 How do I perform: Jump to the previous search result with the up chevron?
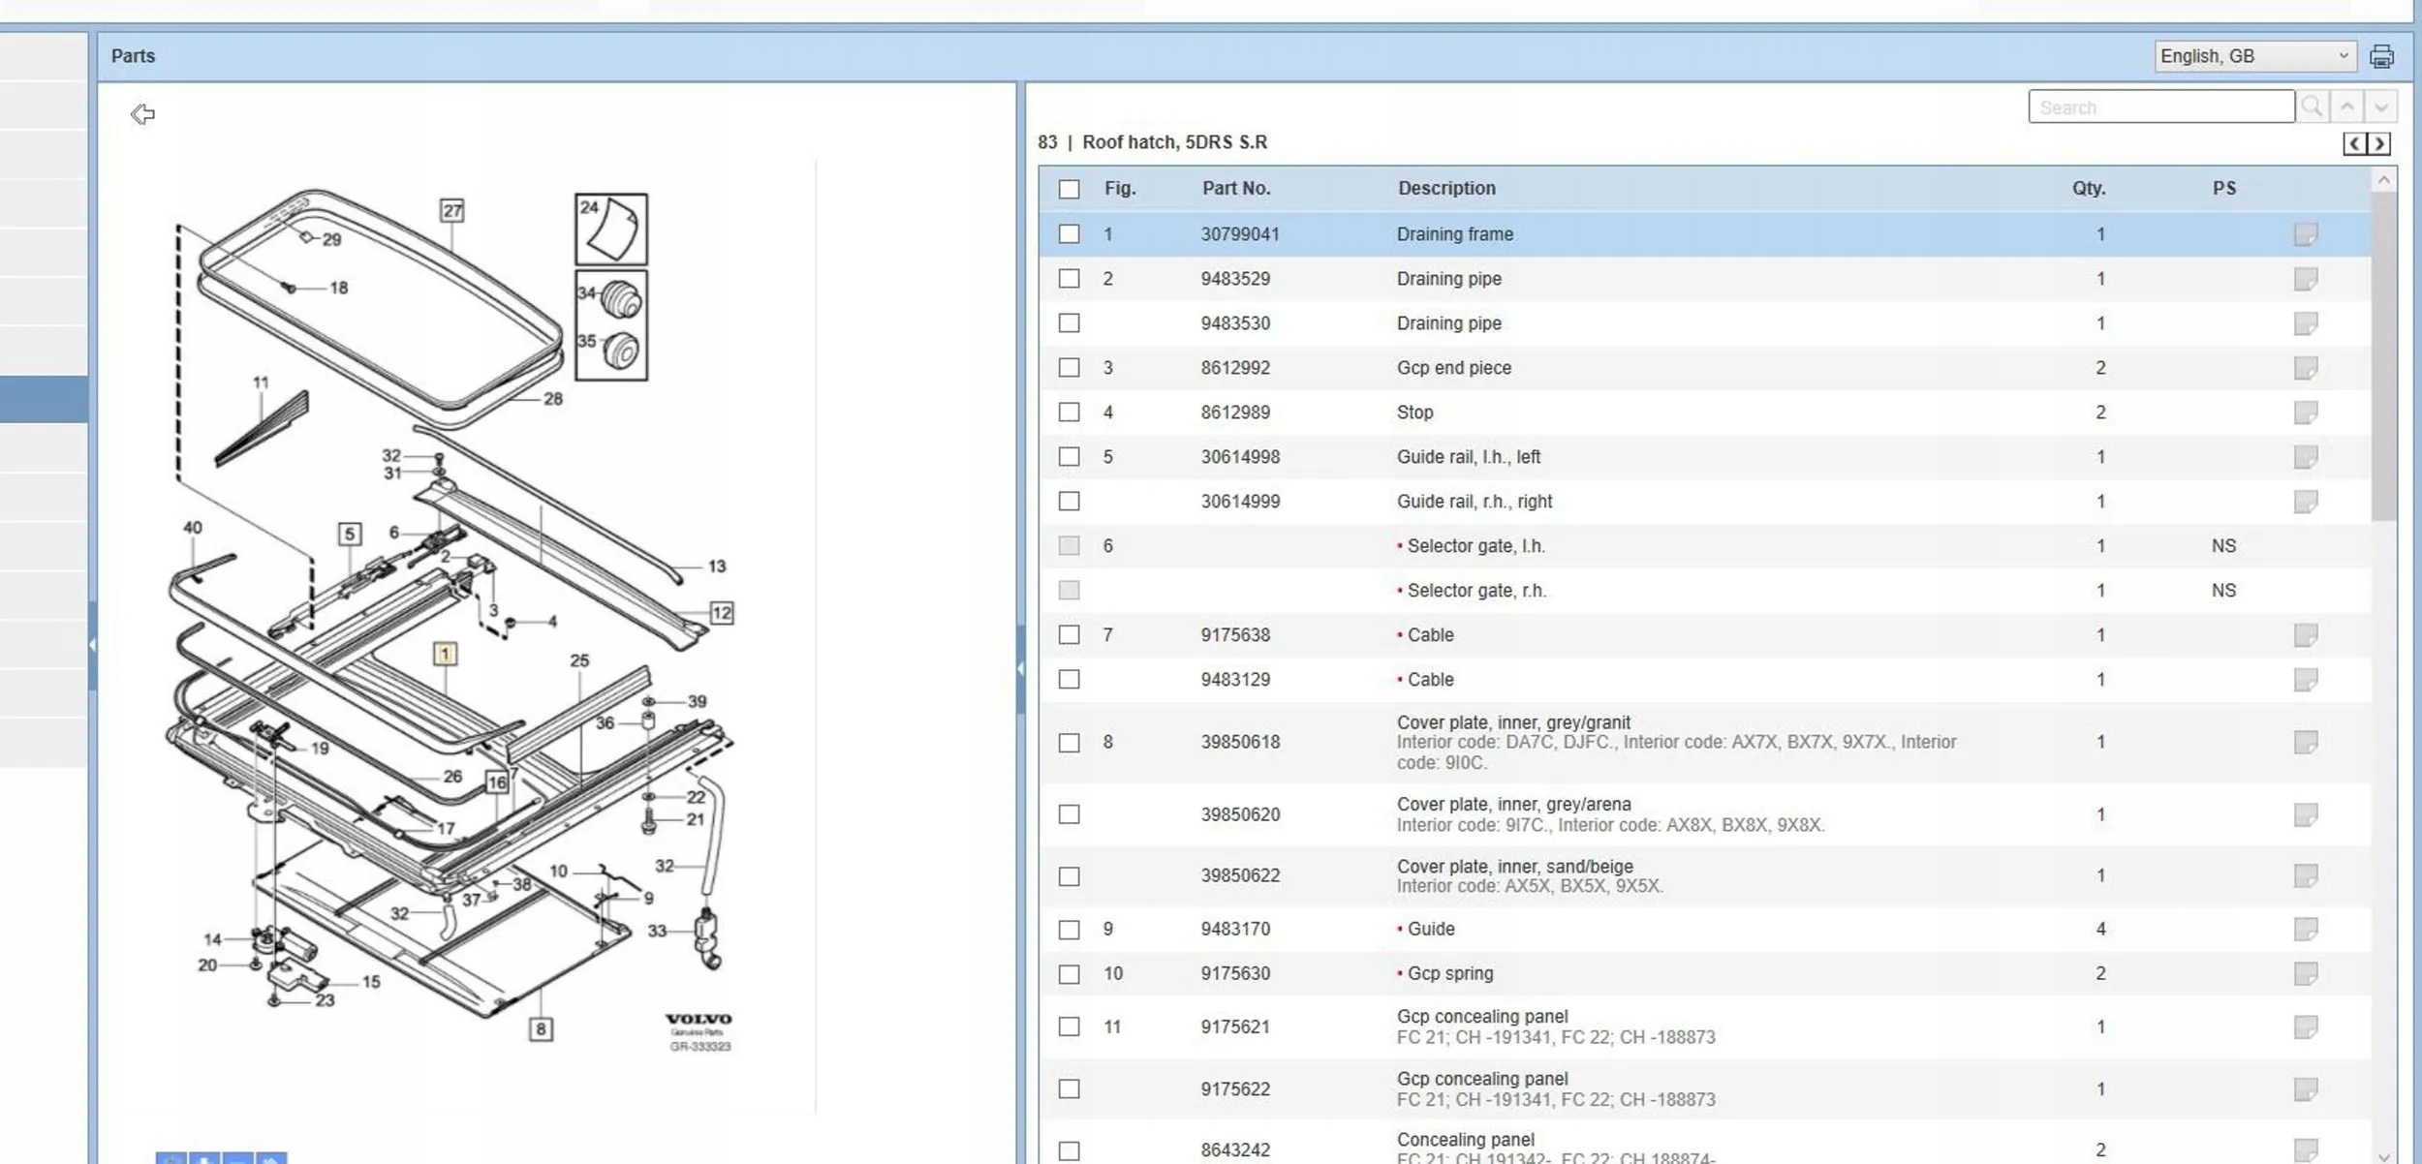point(2346,107)
